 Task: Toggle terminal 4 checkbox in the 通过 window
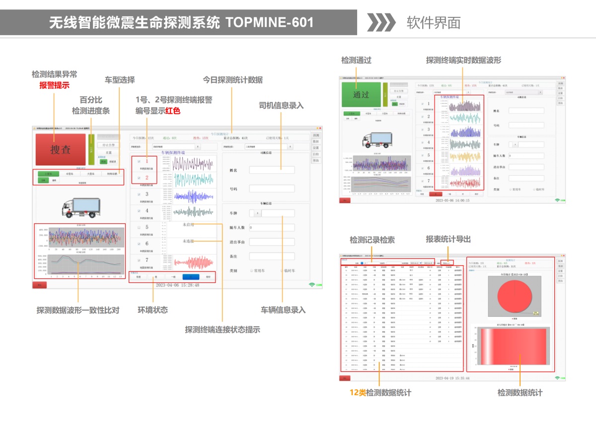(x=423, y=142)
